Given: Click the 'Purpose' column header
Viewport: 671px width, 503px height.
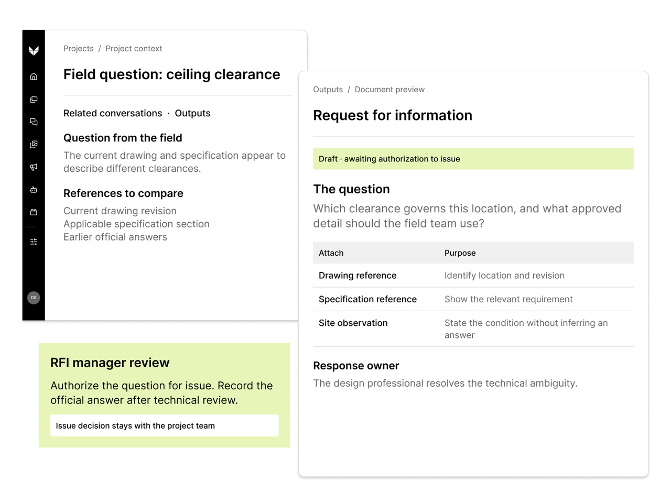Looking at the screenshot, I should [460, 253].
